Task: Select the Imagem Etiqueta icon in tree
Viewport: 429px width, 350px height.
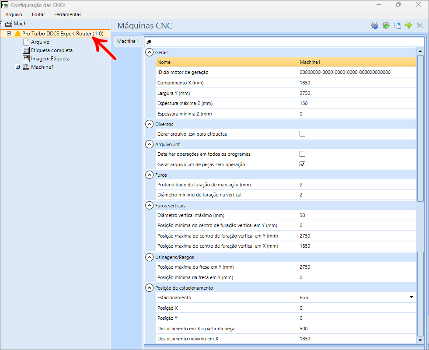Action: point(26,59)
